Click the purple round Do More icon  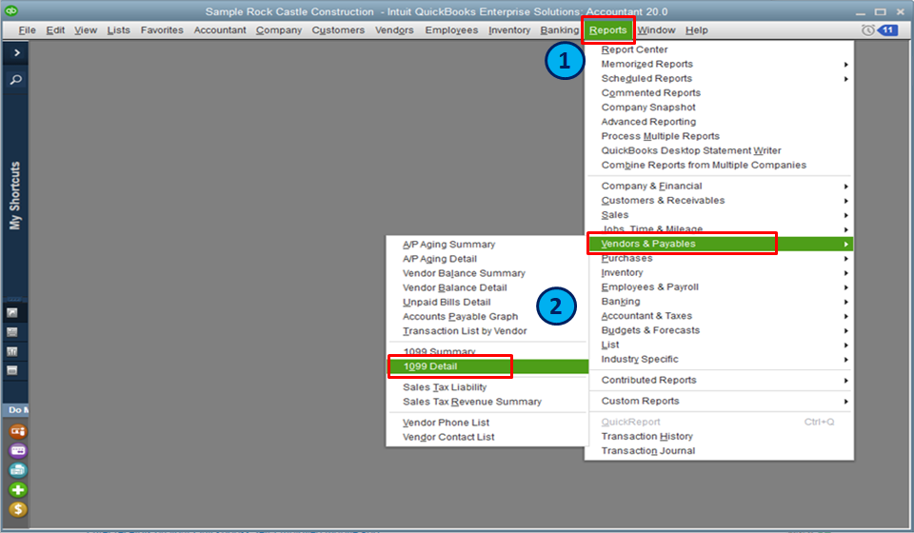[18, 451]
